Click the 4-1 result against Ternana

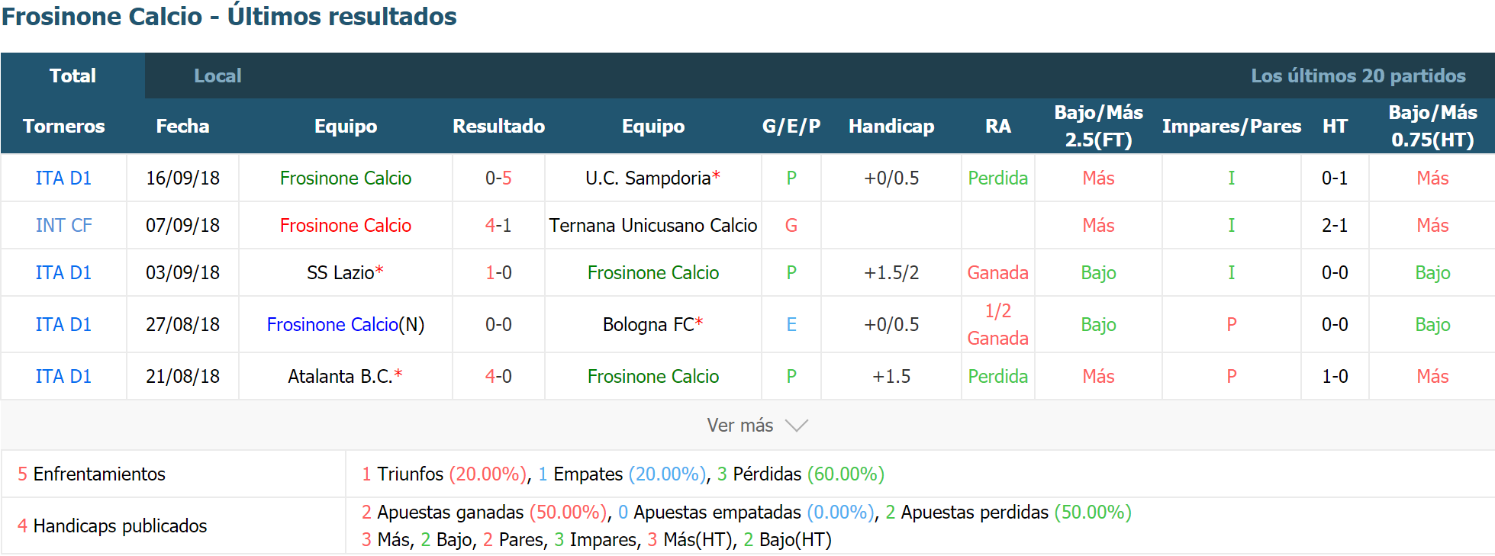pyautogui.click(x=498, y=225)
